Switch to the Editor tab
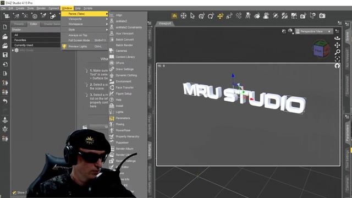This screenshot has width=352, height=198. click(34, 24)
